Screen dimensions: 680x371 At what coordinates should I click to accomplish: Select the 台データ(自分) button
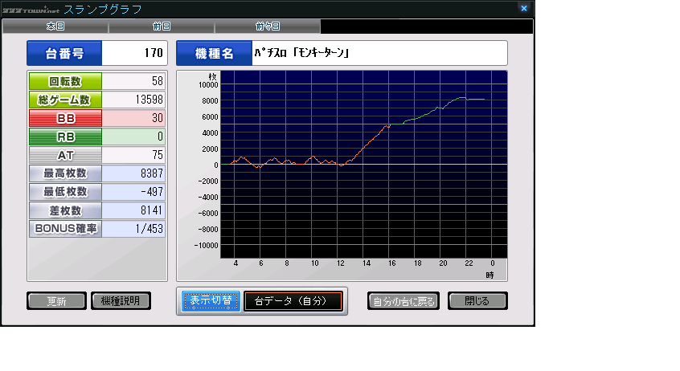[293, 301]
